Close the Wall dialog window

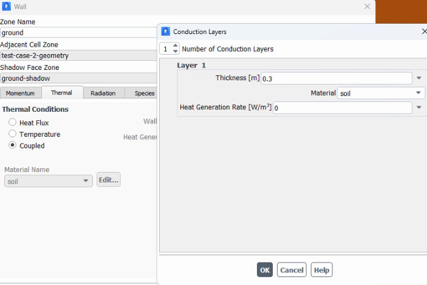pyautogui.click(x=367, y=6)
